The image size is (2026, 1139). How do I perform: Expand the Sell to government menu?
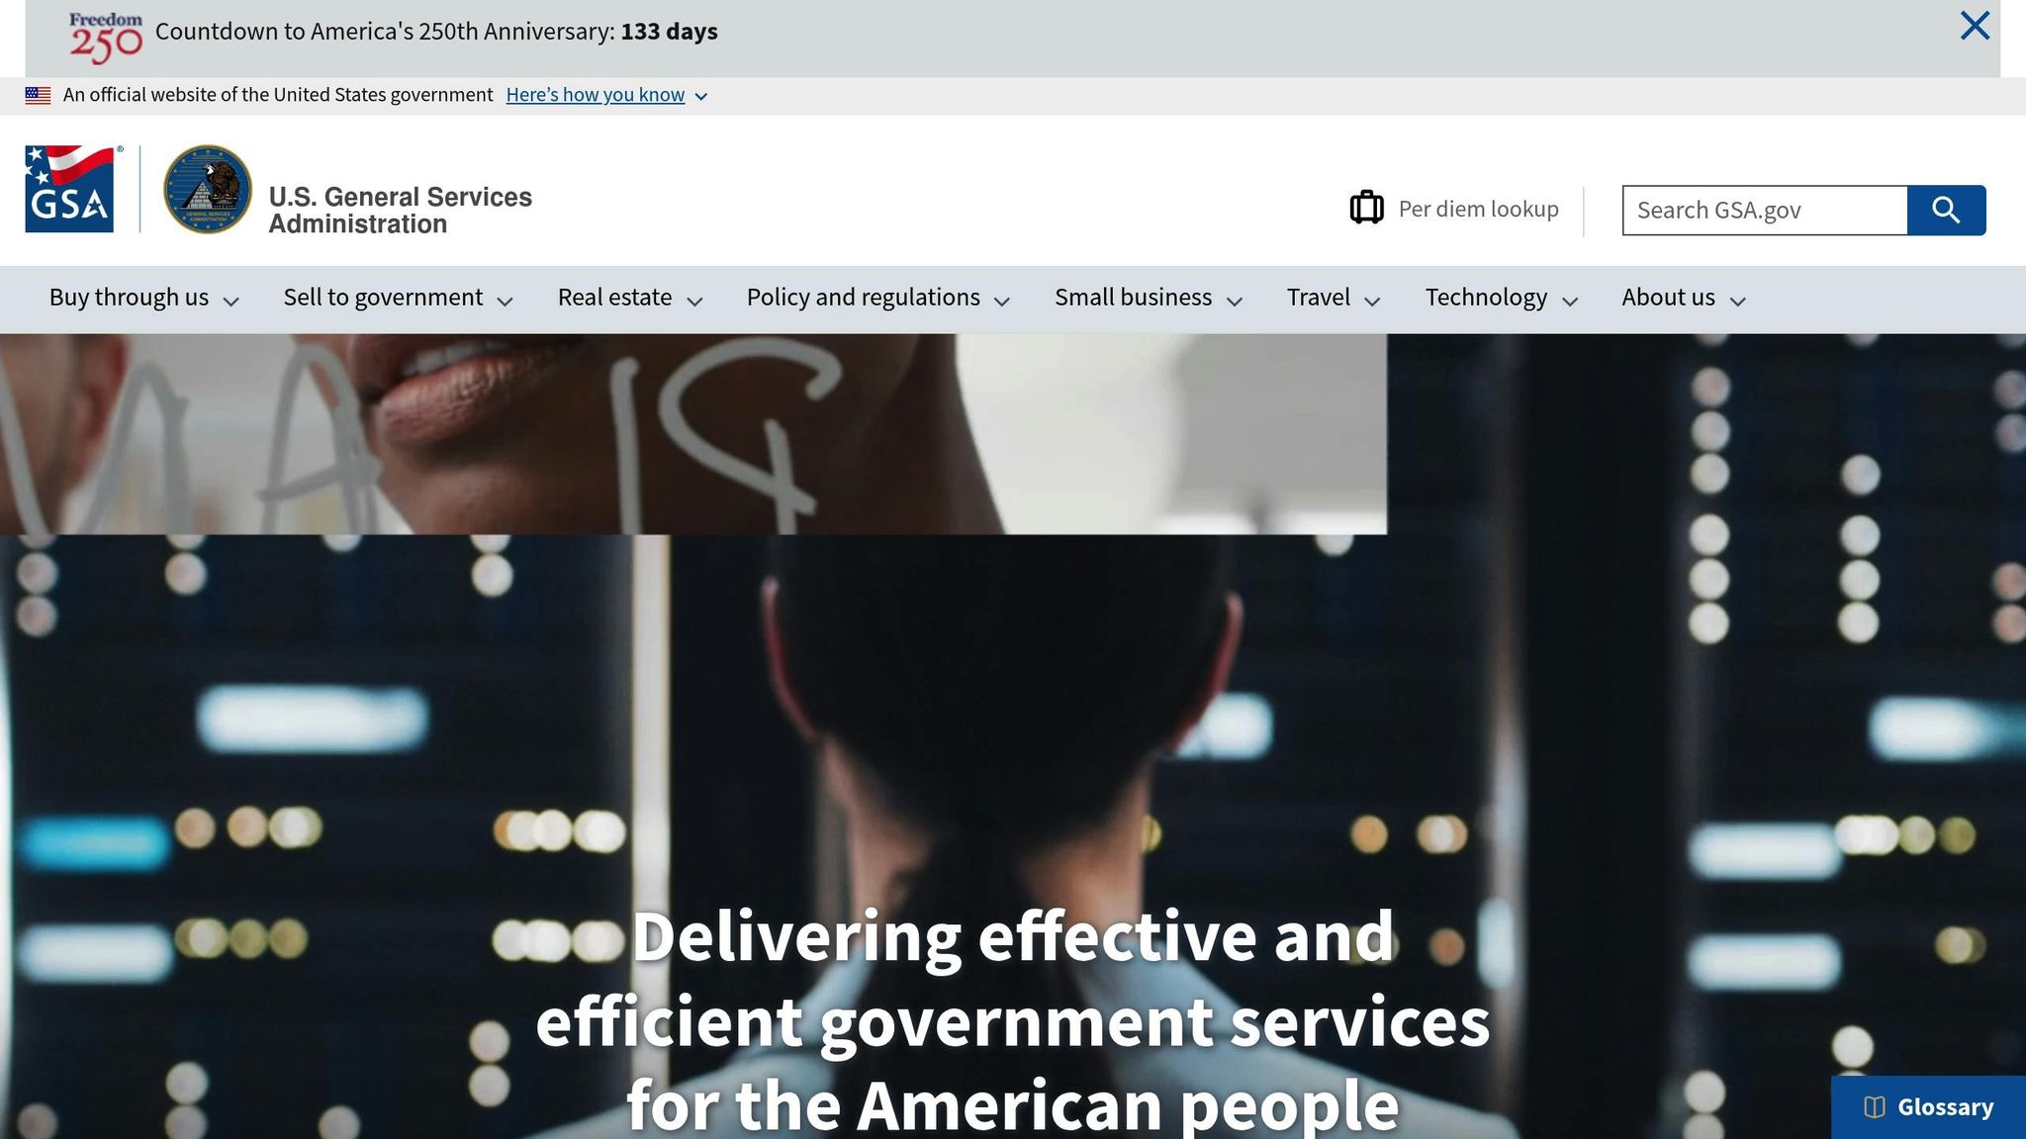coord(399,299)
